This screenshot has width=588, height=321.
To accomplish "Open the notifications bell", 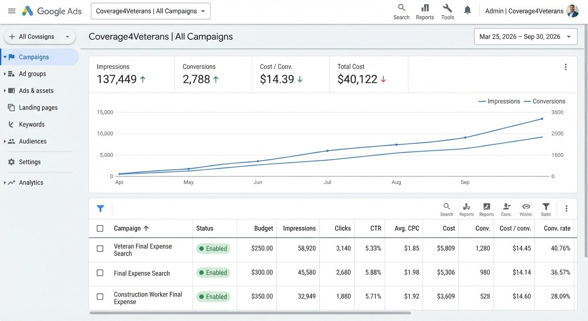I will click(x=467, y=10).
